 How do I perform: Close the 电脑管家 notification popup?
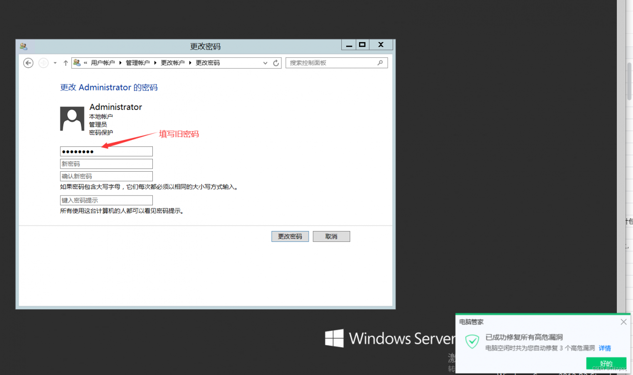click(x=624, y=322)
